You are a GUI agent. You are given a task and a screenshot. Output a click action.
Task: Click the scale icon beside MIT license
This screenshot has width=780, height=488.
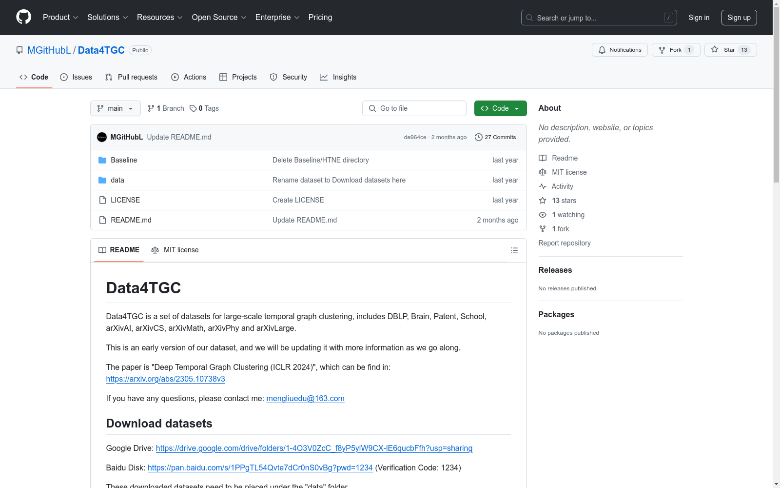(x=543, y=172)
